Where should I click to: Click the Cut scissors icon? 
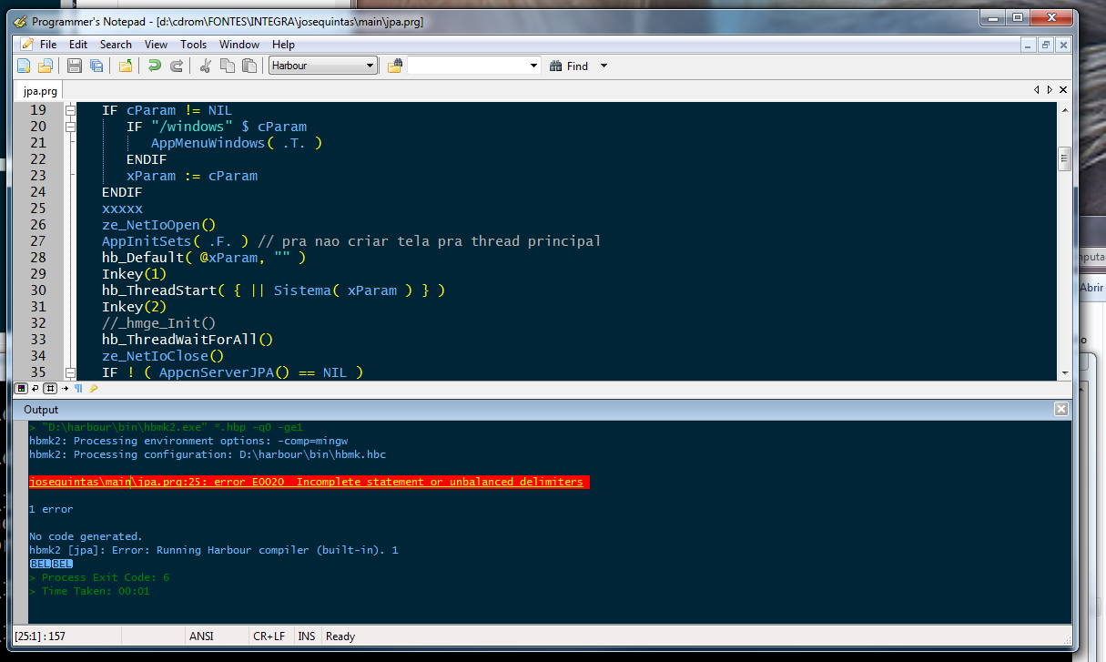pos(206,66)
